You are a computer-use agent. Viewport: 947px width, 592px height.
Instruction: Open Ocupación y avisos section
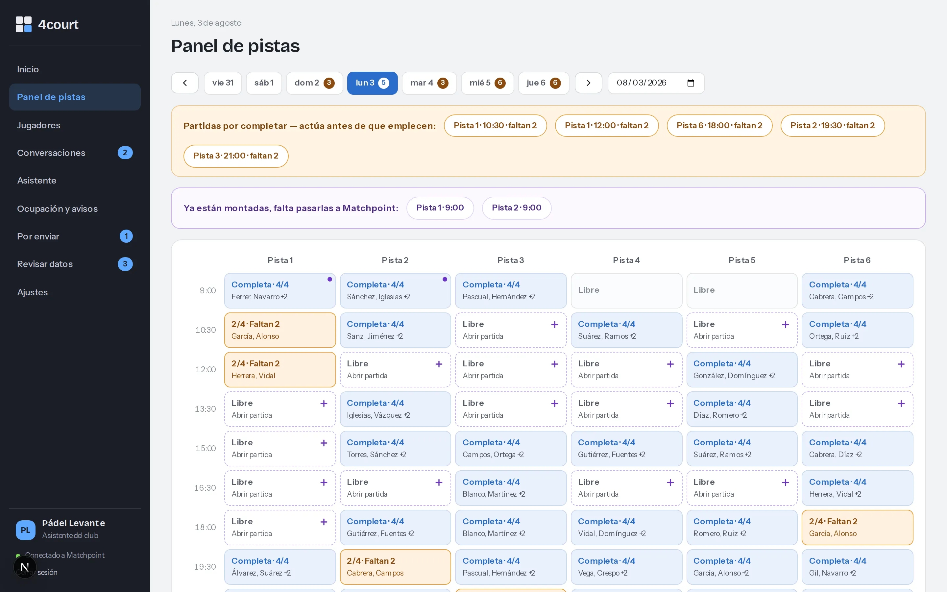75,209
